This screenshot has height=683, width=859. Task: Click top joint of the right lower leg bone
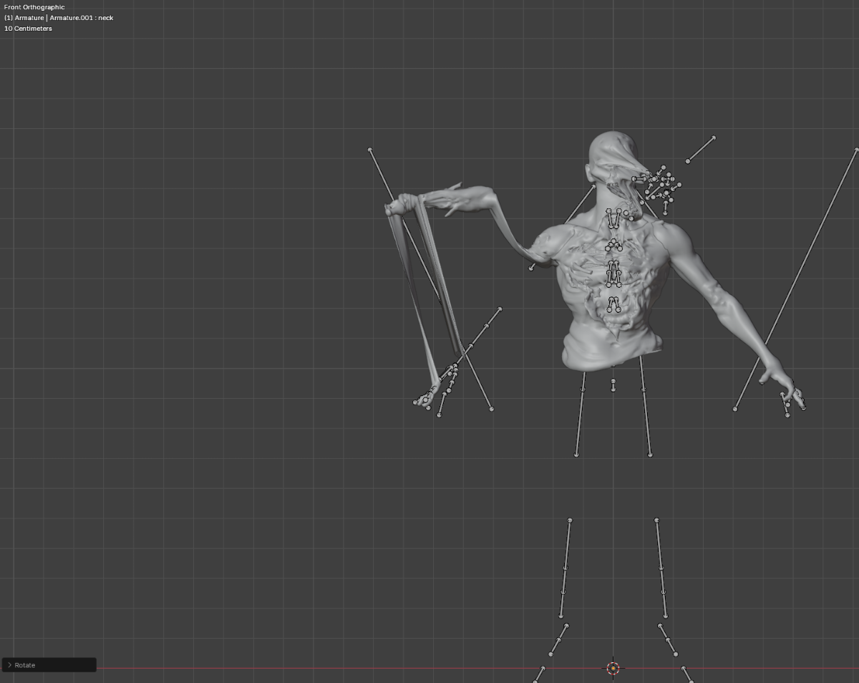(x=656, y=520)
